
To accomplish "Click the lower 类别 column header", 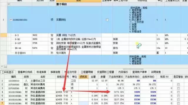I will click(x=26, y=77).
